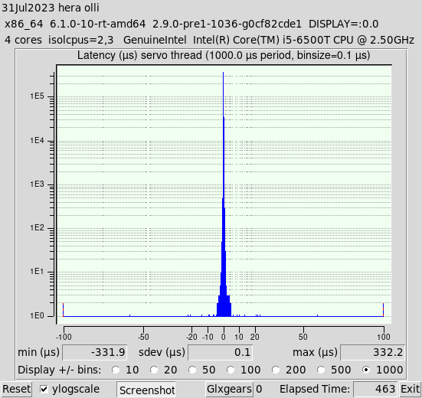This screenshot has height=398, width=422.
Task: Toggle the ylogscale checkbox
Action: [x=44, y=389]
